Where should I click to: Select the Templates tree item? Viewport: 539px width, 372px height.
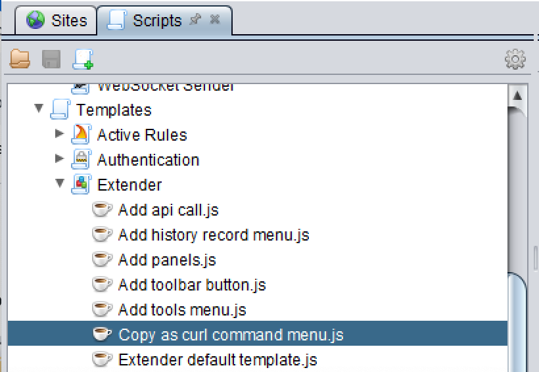coord(114,110)
